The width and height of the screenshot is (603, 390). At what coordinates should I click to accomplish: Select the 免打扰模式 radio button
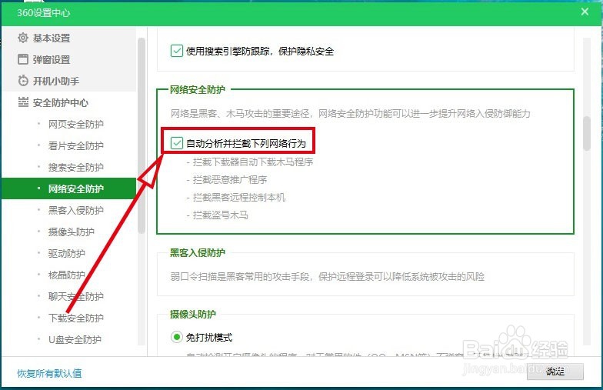coord(177,337)
